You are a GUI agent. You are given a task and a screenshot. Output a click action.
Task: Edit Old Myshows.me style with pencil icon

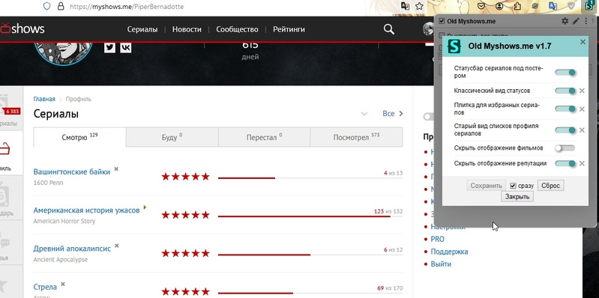coord(576,22)
